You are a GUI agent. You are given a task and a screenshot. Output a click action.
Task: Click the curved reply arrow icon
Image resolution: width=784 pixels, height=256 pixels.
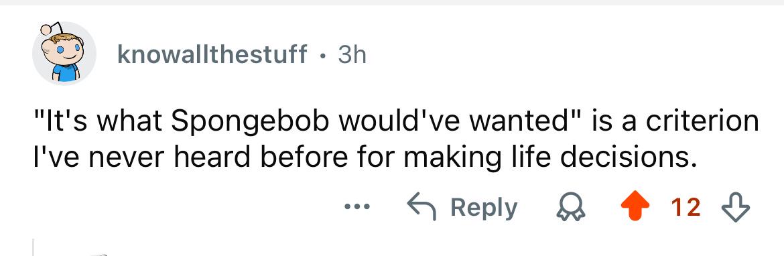pyautogui.click(x=422, y=207)
